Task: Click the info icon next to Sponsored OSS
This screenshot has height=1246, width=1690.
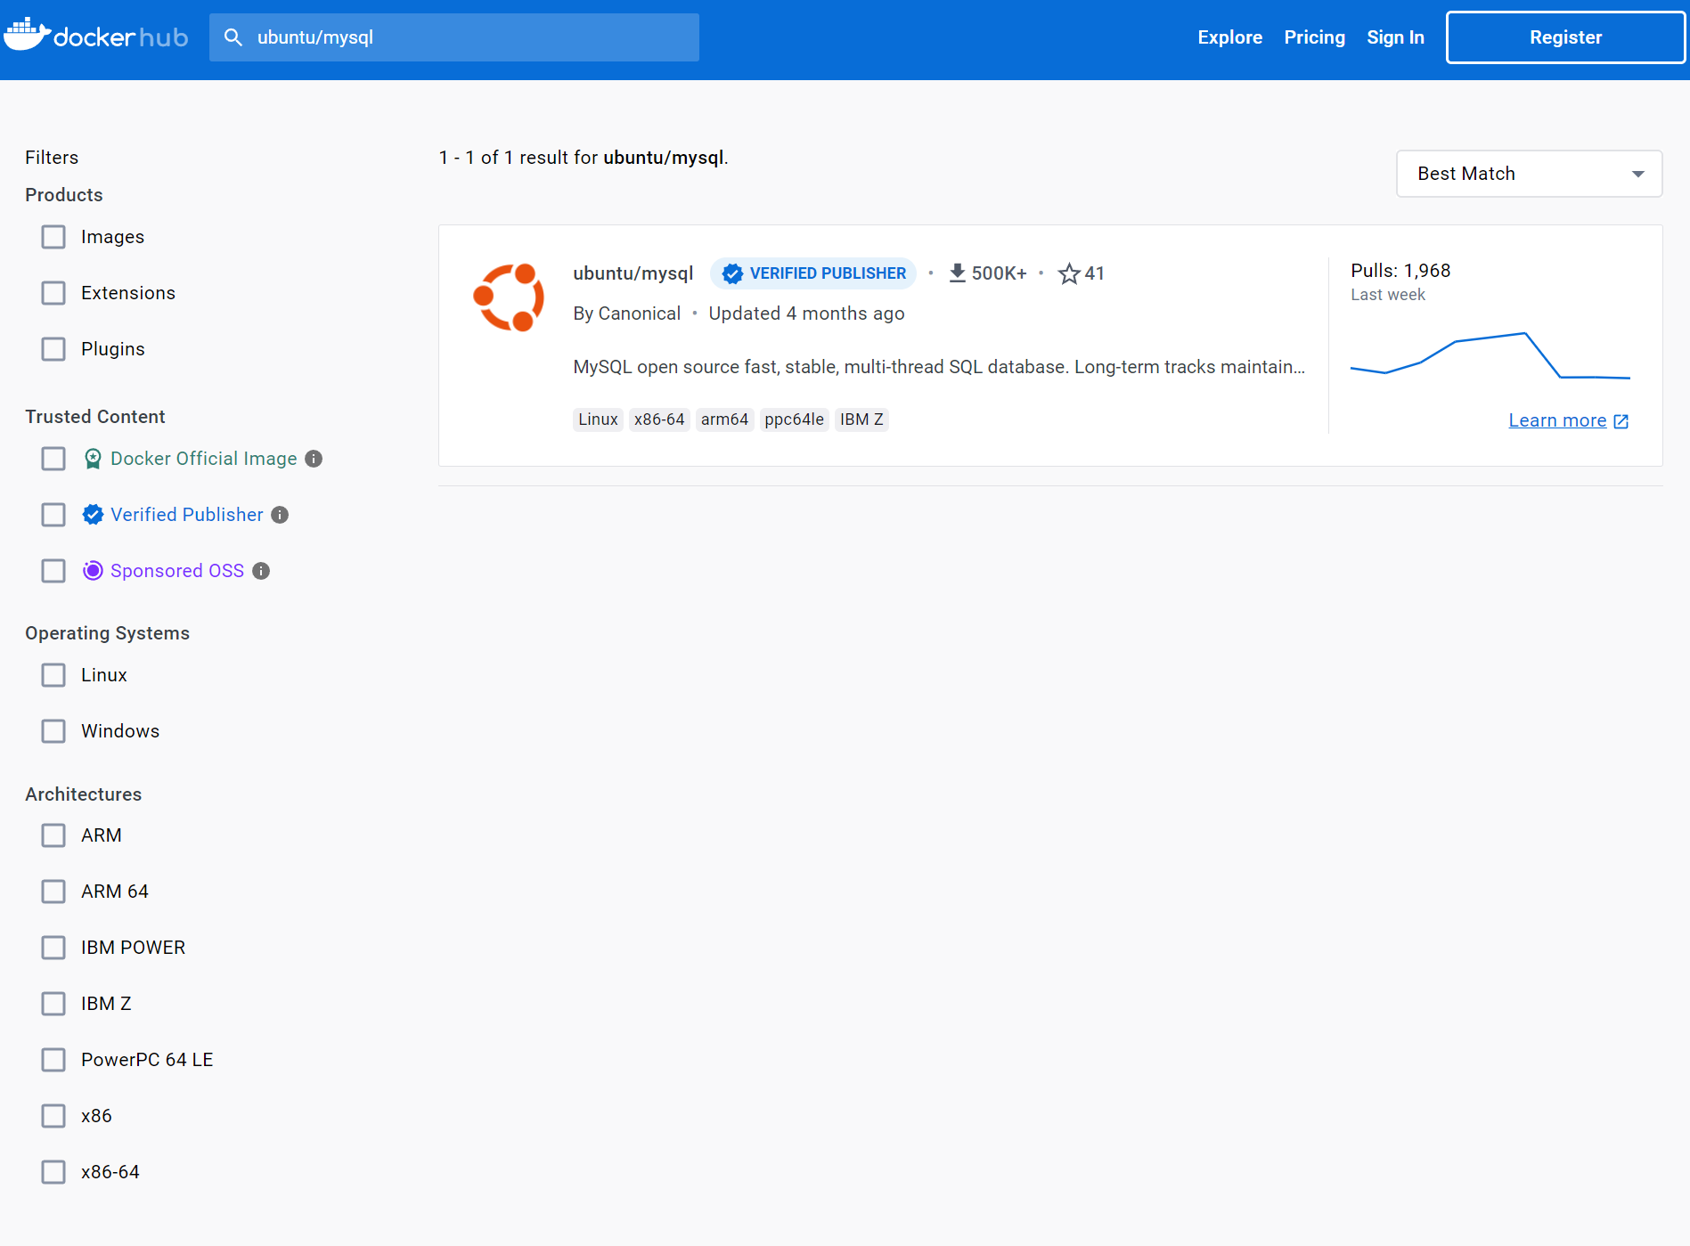Action: (x=261, y=571)
